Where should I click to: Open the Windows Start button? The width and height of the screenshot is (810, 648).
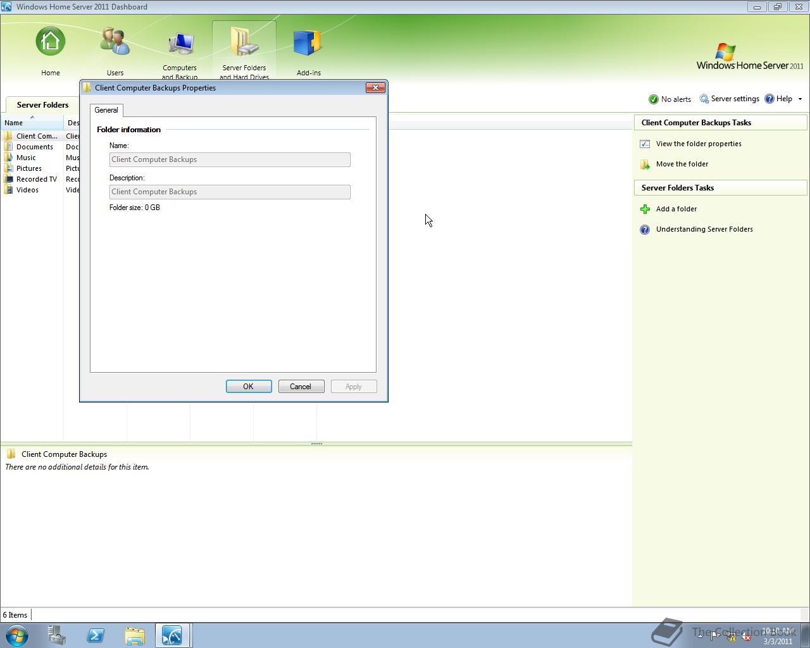tap(16, 635)
